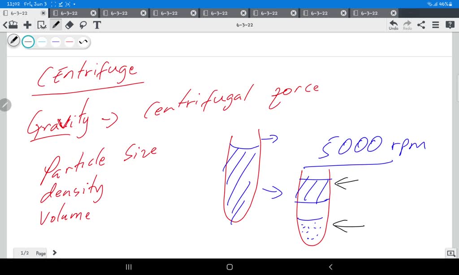Pick the red pen color
The width and height of the screenshot is (459, 275).
[69, 42]
